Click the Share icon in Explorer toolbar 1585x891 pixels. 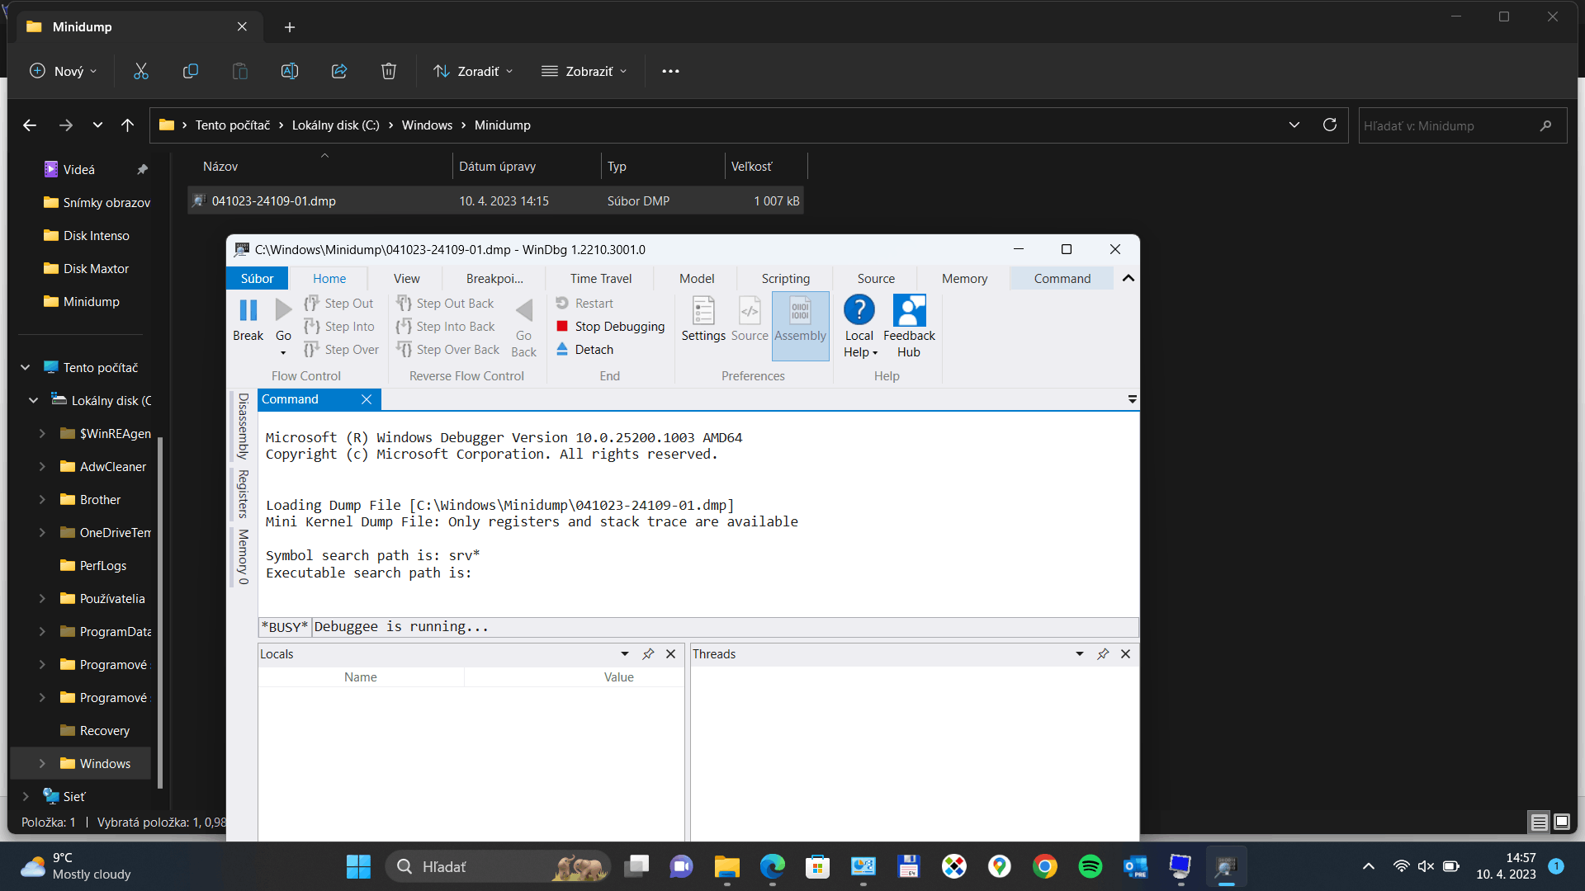[x=339, y=72]
